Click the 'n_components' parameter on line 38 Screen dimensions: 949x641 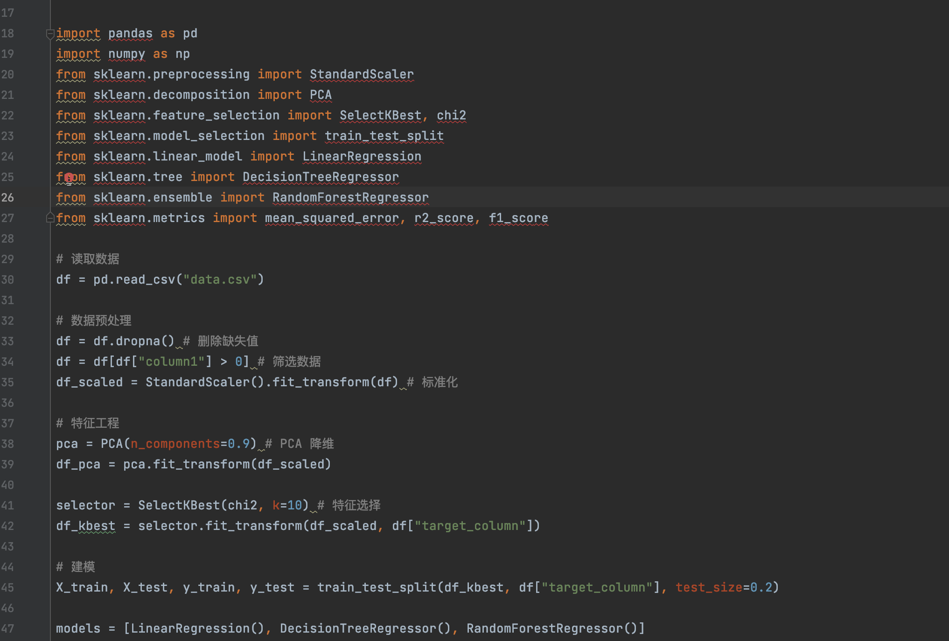coord(175,444)
